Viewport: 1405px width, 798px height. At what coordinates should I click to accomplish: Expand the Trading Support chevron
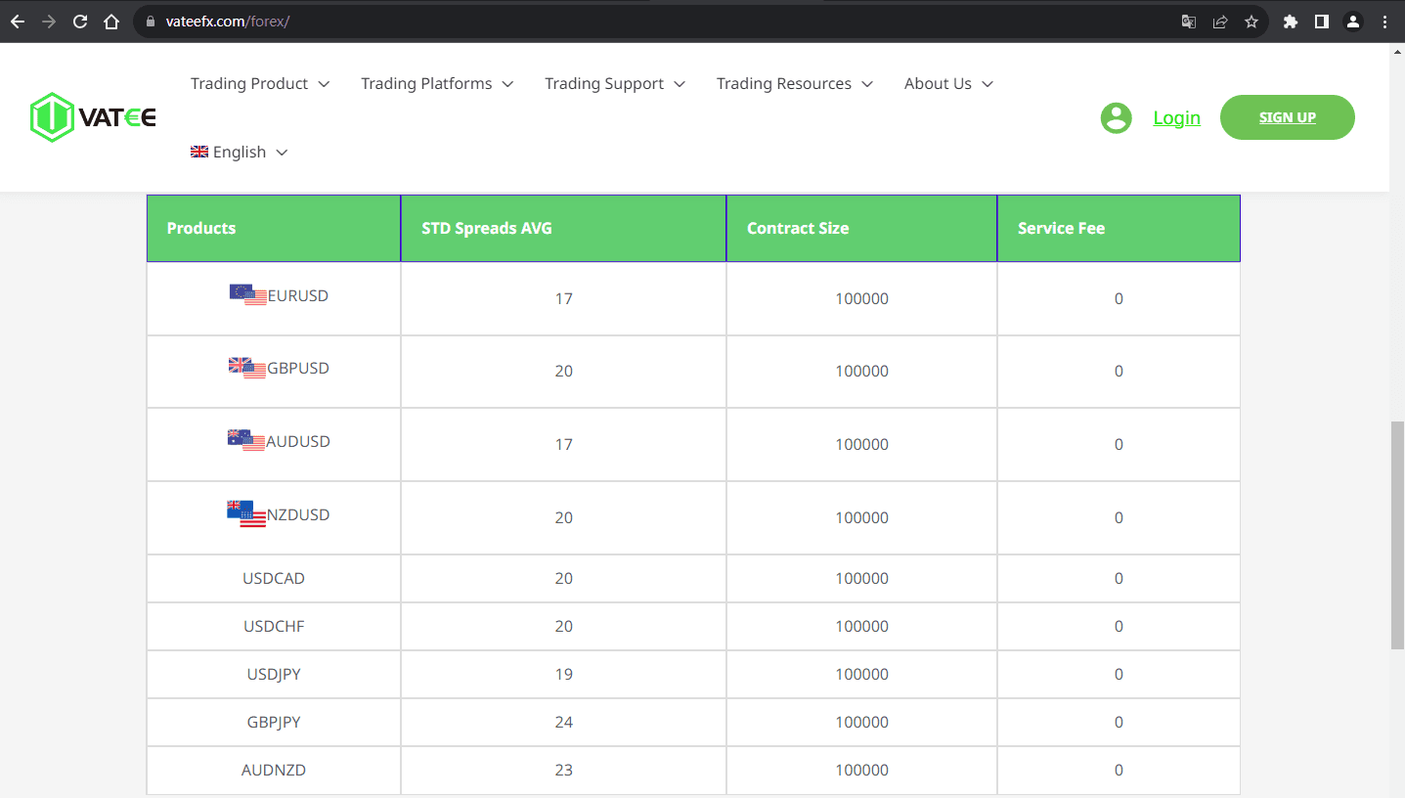pos(680,84)
